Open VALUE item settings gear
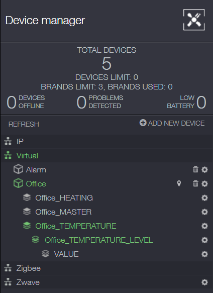This screenshot has width=213, height=293. pyautogui.click(x=204, y=254)
